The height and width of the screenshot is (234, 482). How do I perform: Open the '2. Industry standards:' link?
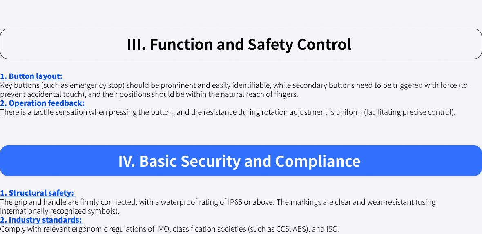[42, 220]
